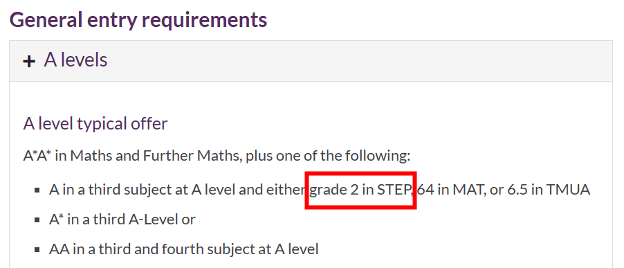Click the A*A* in Maths and Further Maths line
Viewport: 624px width, 268px height.
click(x=217, y=156)
